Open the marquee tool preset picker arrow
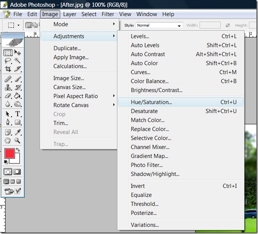The width and height of the screenshot is (258, 234). point(19,25)
